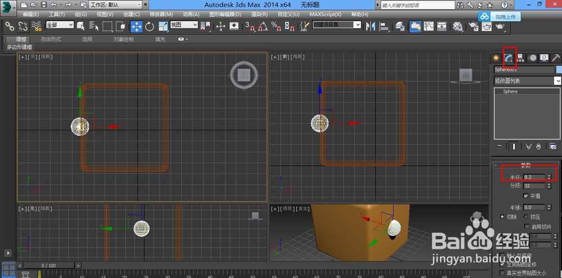Click the Open File icon
This screenshot has height=278, width=562.
pos(34,5)
